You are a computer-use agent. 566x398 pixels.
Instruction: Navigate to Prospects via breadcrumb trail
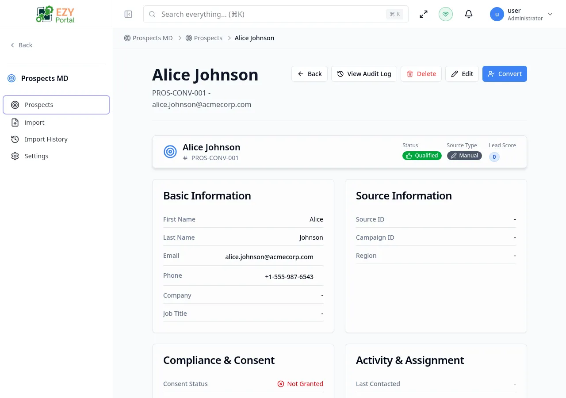[x=208, y=38]
